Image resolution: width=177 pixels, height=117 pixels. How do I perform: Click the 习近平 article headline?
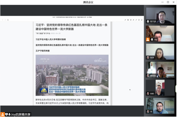pos(71,27)
